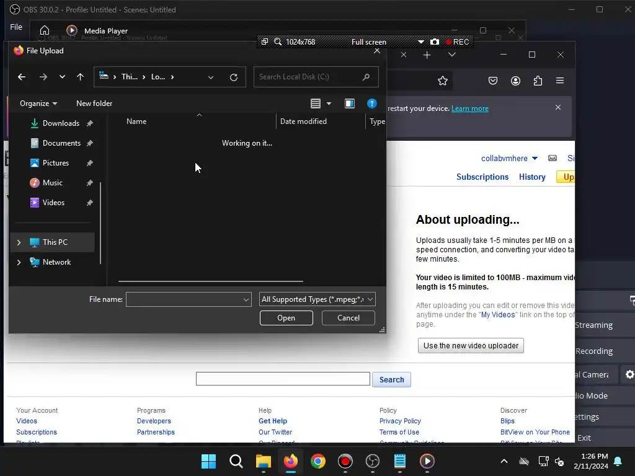Change the file view layout icon
The height and width of the screenshot is (476, 635).
click(x=316, y=104)
